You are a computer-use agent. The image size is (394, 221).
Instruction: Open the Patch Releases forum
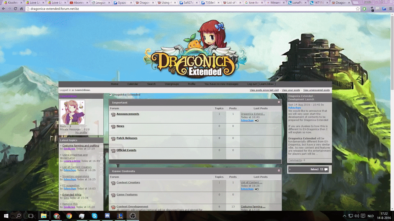pyautogui.click(x=127, y=138)
